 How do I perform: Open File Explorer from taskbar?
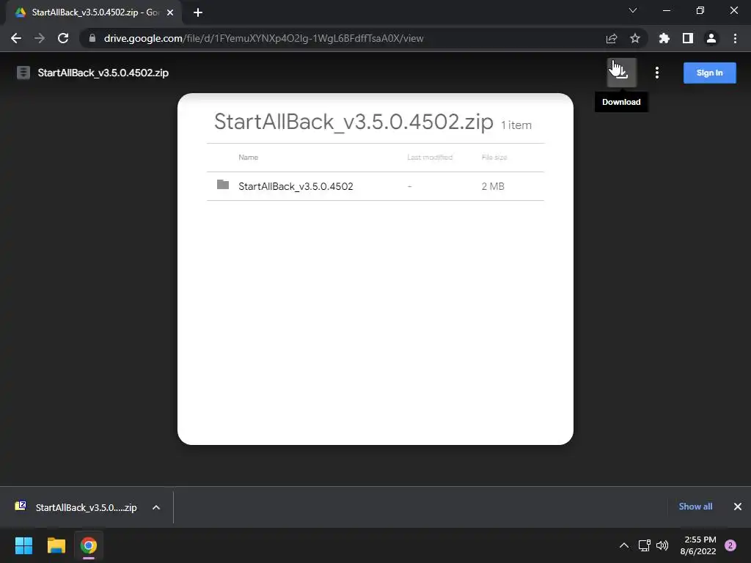click(56, 545)
